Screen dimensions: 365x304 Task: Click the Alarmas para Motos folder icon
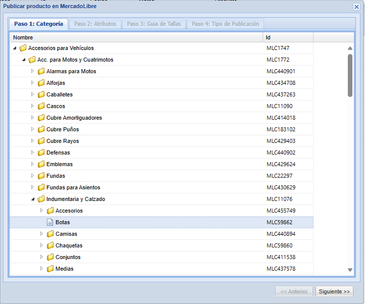[x=41, y=72]
